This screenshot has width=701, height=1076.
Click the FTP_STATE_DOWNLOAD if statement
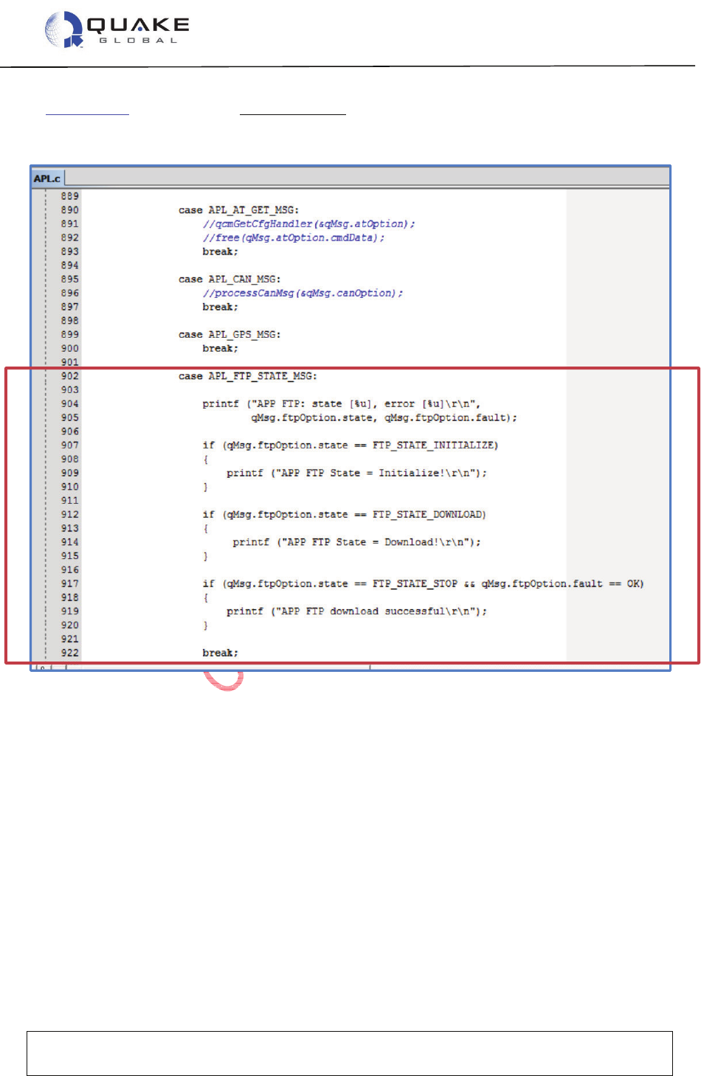click(x=344, y=515)
